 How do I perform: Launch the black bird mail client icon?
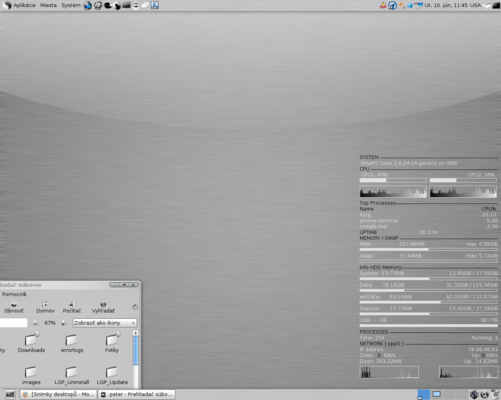(x=108, y=5)
